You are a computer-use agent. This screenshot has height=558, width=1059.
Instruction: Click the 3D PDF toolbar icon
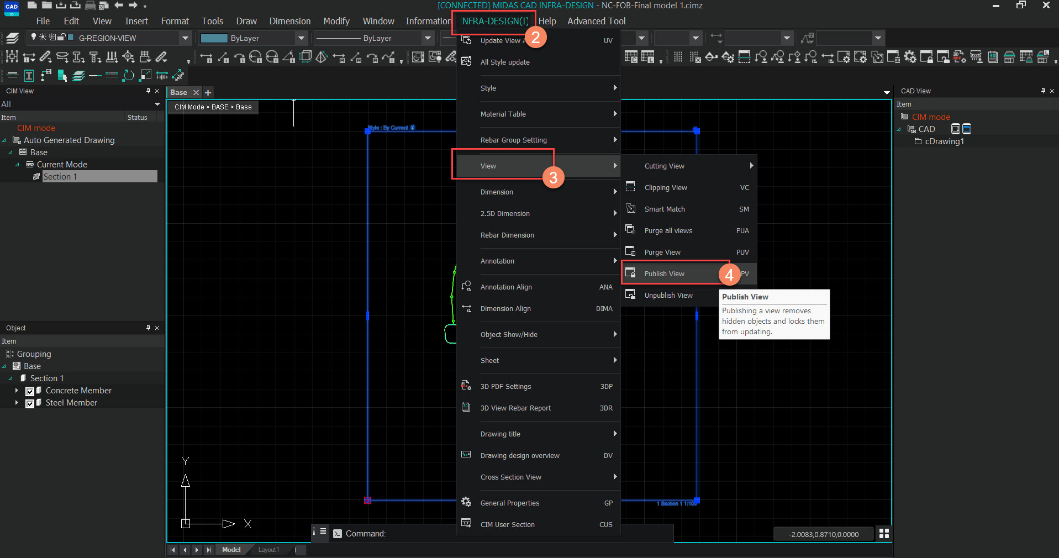click(960, 57)
